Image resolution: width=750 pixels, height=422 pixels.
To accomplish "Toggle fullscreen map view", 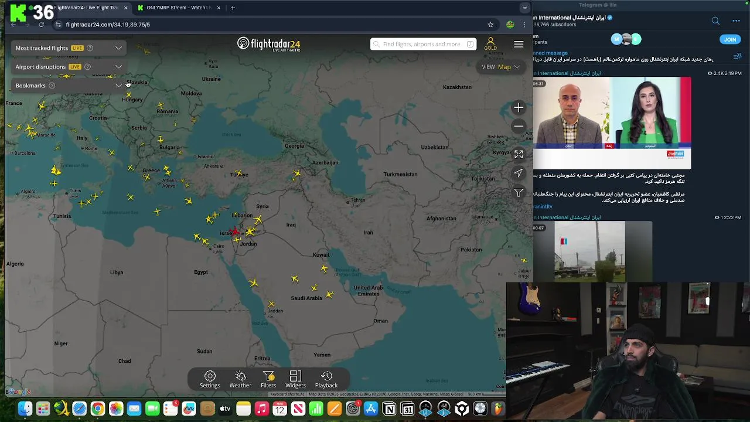I will [519, 154].
